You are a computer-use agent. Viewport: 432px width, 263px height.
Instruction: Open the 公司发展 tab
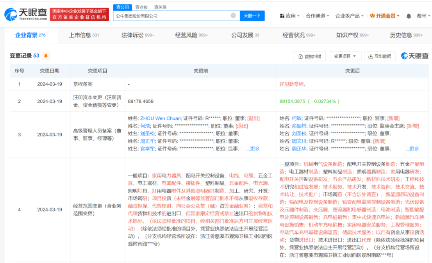245,35
